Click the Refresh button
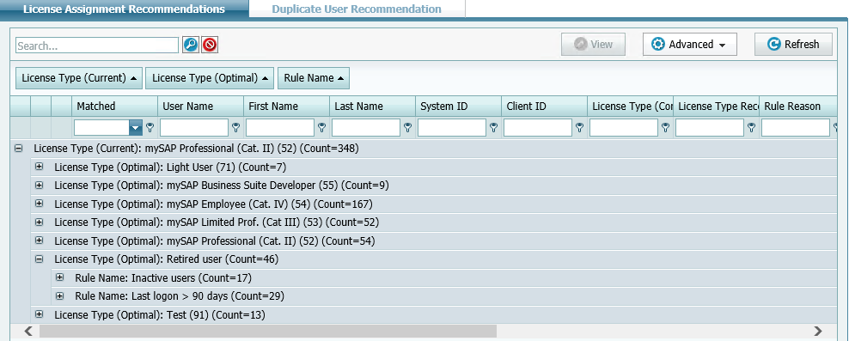This screenshot has height=341, width=849. tap(793, 45)
